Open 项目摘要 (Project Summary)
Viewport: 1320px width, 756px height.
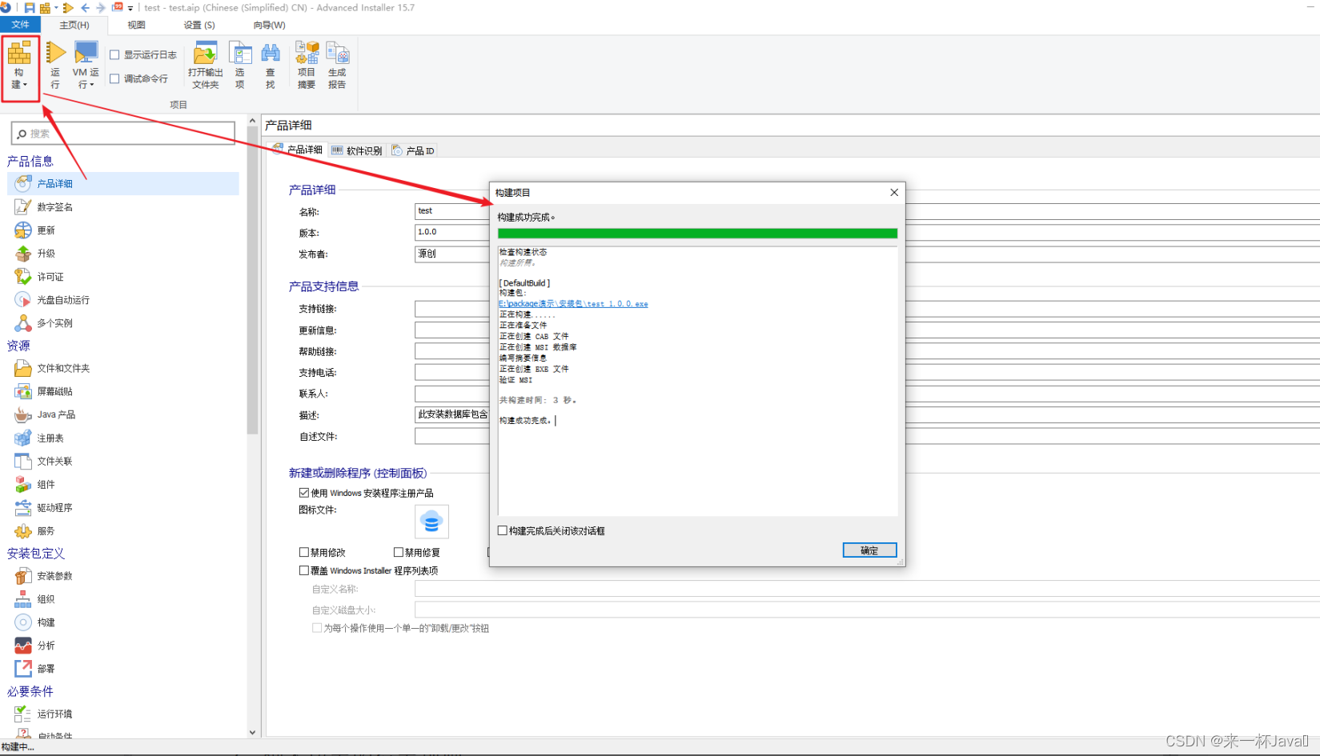(307, 64)
